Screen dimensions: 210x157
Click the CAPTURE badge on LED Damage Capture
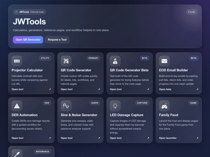(x=142, y=103)
